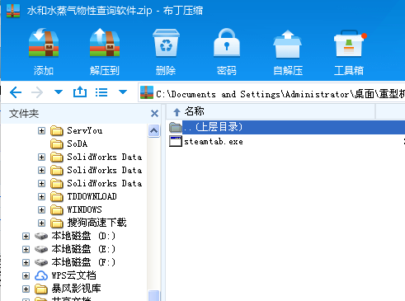Click the folder tree scroll-up arrow
The image size is (405, 301).
tap(153, 130)
